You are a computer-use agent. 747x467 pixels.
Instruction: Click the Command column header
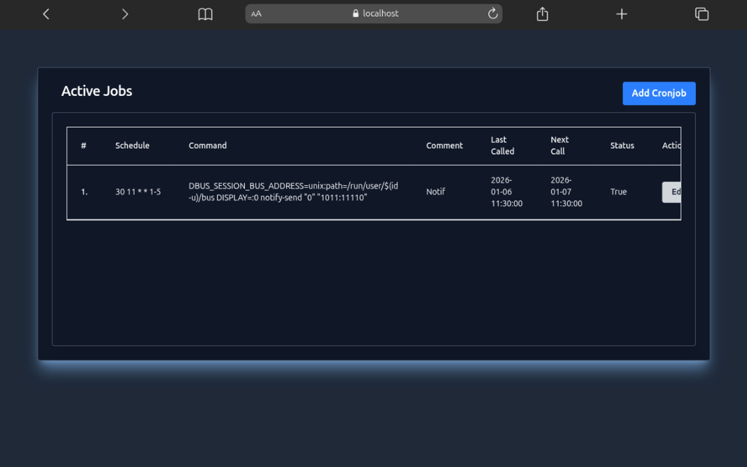coord(207,145)
